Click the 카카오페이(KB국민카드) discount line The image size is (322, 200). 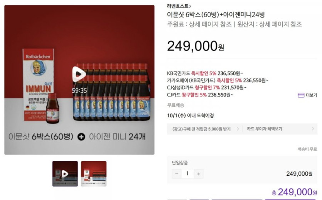click(x=217, y=80)
